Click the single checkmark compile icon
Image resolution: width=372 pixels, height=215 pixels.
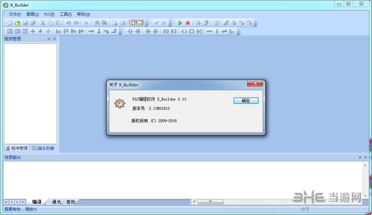tap(156, 23)
